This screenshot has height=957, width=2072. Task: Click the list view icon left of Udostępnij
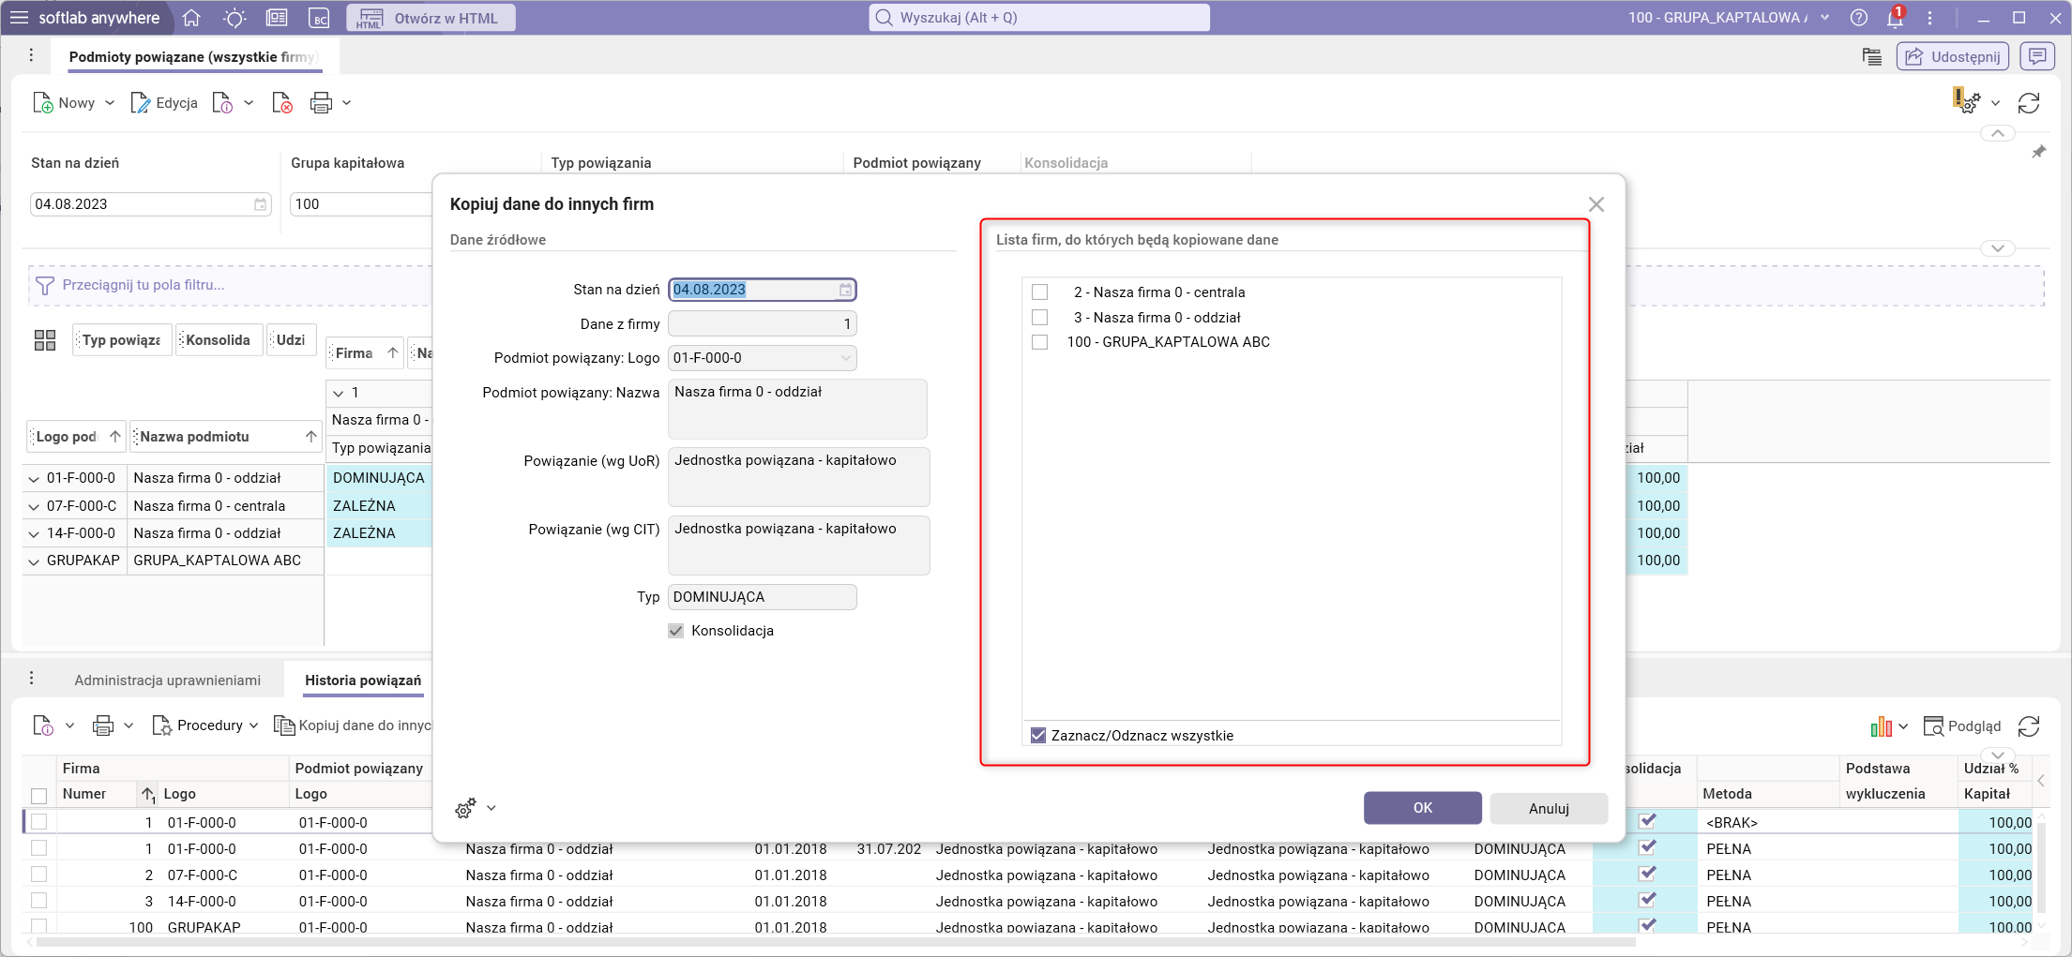[1872, 57]
